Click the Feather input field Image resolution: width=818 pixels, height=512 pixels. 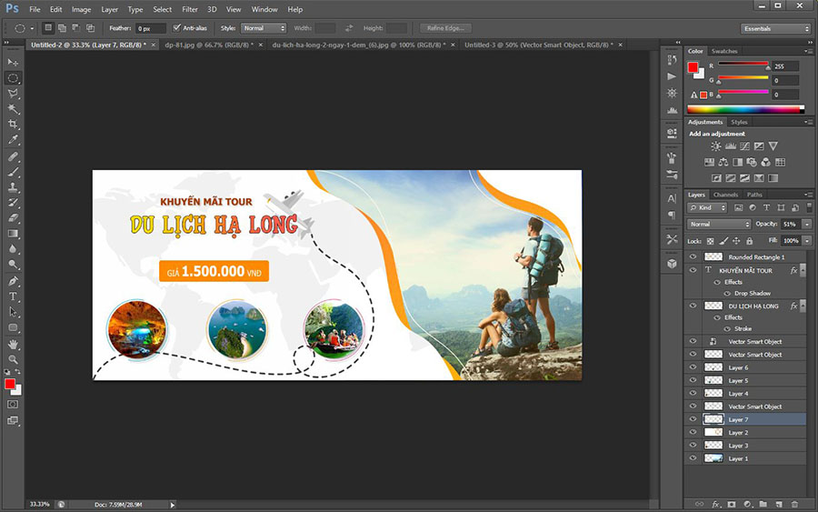(151, 28)
